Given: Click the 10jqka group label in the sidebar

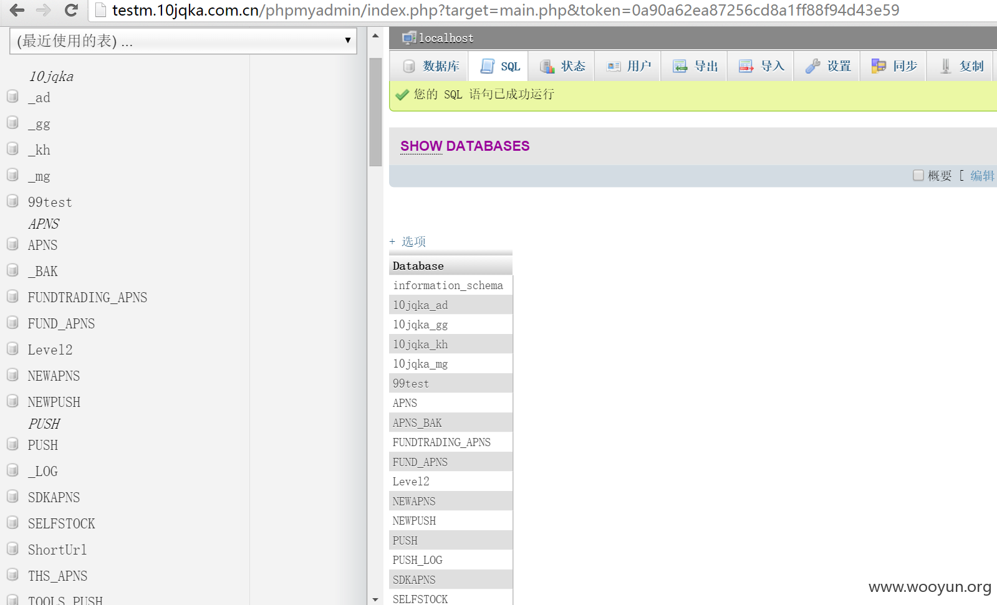Looking at the screenshot, I should coord(51,76).
